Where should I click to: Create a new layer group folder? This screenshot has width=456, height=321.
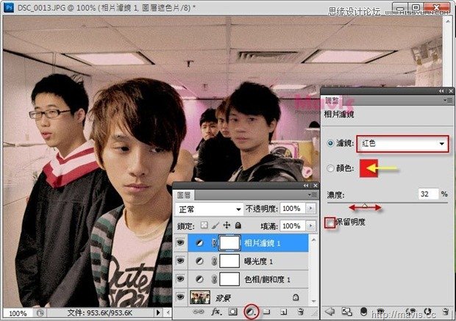[x=266, y=312]
